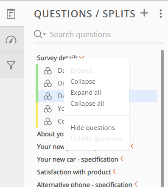Image resolution: width=168 pixels, height=187 pixels.
Task: Click the three-circles icon beside the 'Ye' question
Action: point(48,109)
